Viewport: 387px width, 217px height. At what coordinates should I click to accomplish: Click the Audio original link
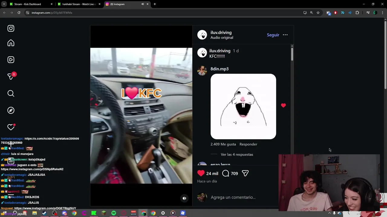tap(222, 38)
